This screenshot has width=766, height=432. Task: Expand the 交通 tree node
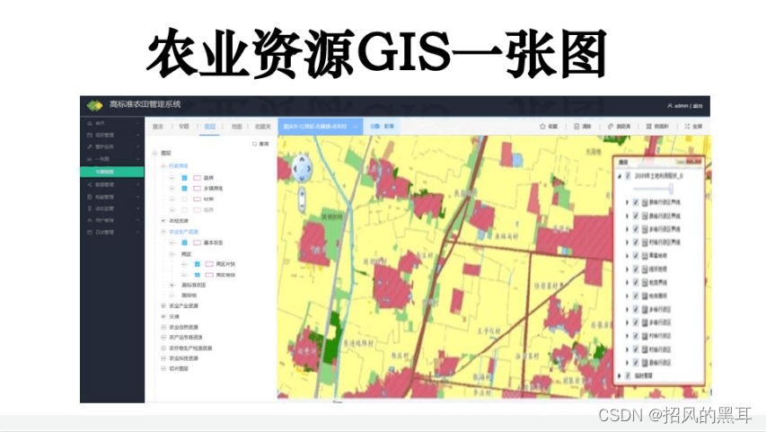163,317
